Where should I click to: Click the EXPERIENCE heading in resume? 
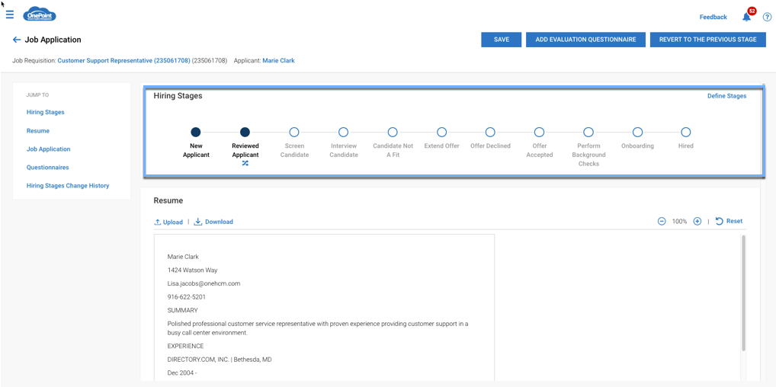185,346
